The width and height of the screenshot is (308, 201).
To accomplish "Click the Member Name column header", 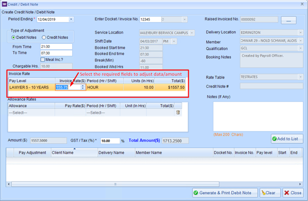I will coord(174,153).
